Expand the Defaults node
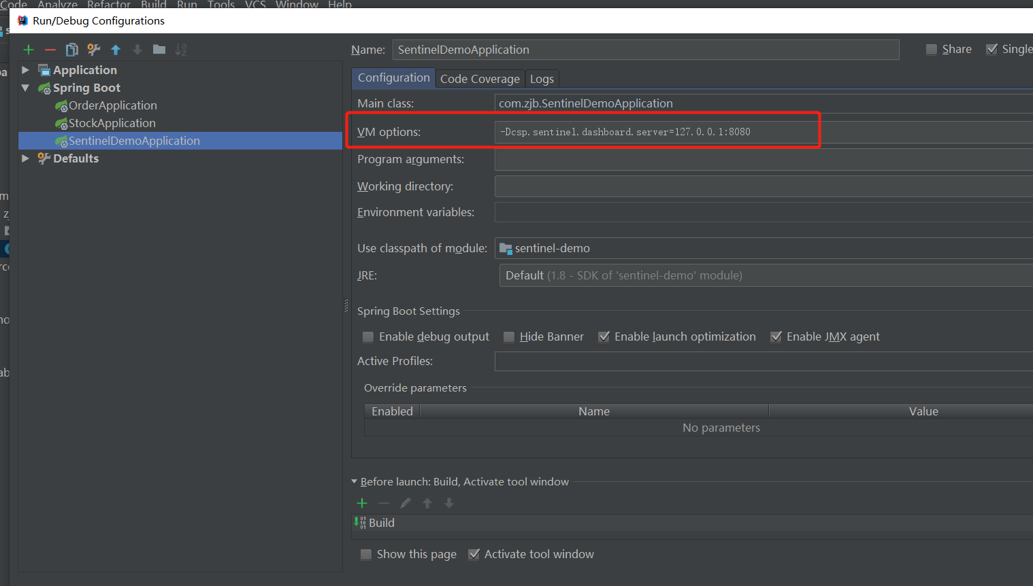 pos(25,158)
